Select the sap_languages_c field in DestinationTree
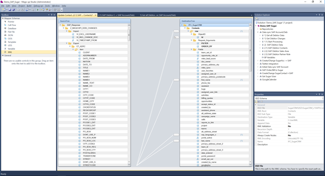The height and width of the screenshot is (176, 325). coord(208,135)
